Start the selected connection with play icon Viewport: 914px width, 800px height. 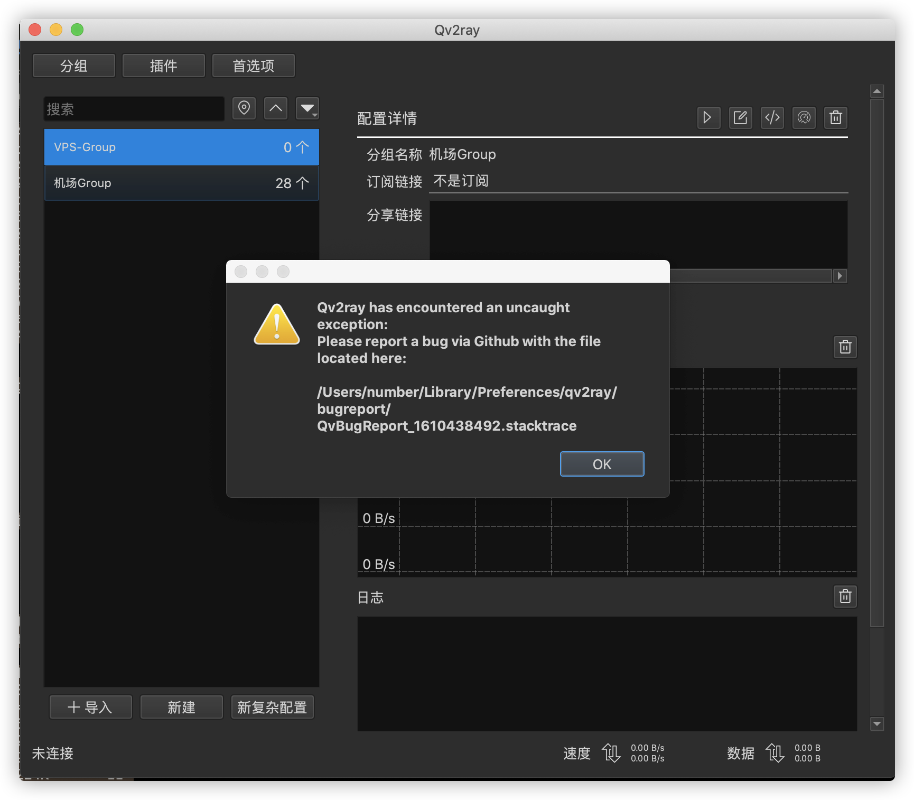pyautogui.click(x=708, y=118)
